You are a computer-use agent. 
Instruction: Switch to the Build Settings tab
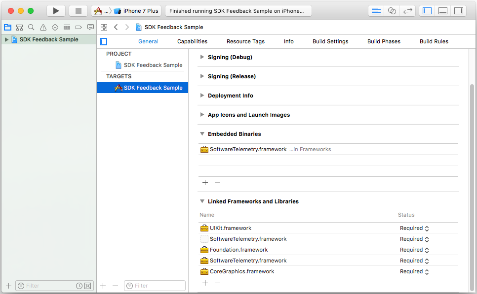click(330, 41)
